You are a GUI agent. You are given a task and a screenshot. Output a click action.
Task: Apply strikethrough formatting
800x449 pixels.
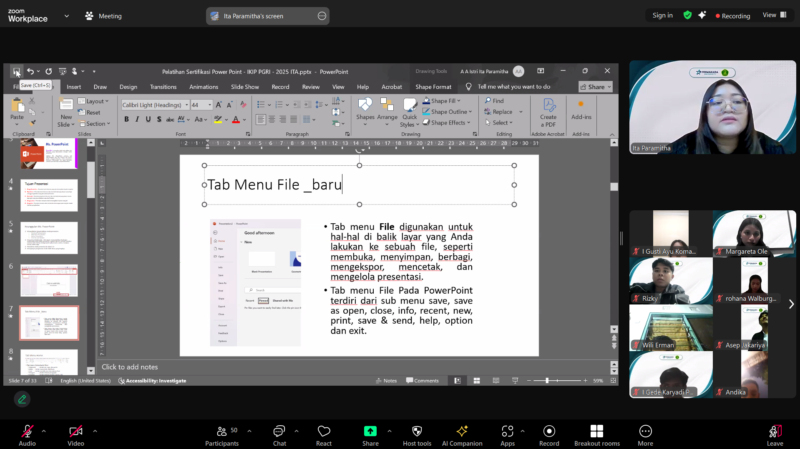click(x=170, y=120)
